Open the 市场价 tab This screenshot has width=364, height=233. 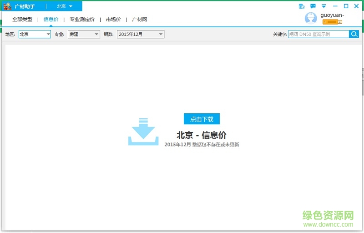[x=113, y=20]
